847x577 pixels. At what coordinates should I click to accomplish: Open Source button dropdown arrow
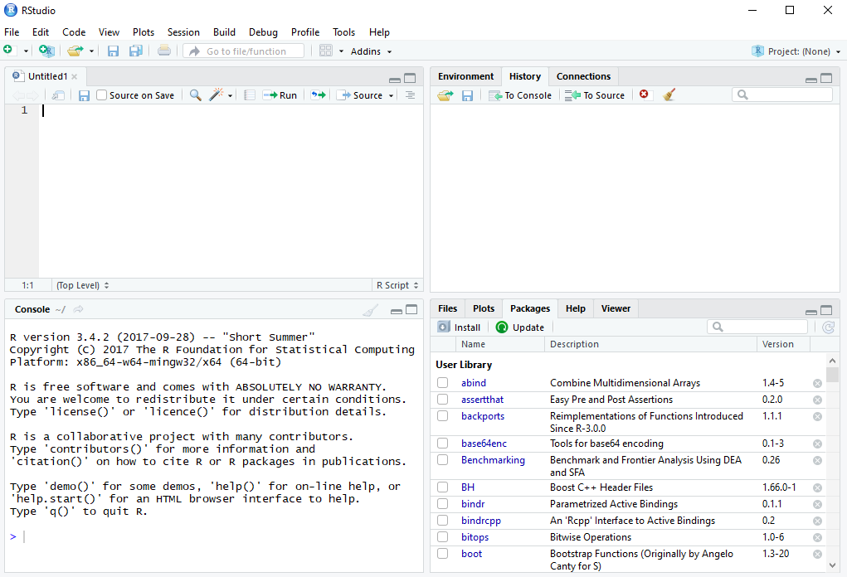point(391,95)
